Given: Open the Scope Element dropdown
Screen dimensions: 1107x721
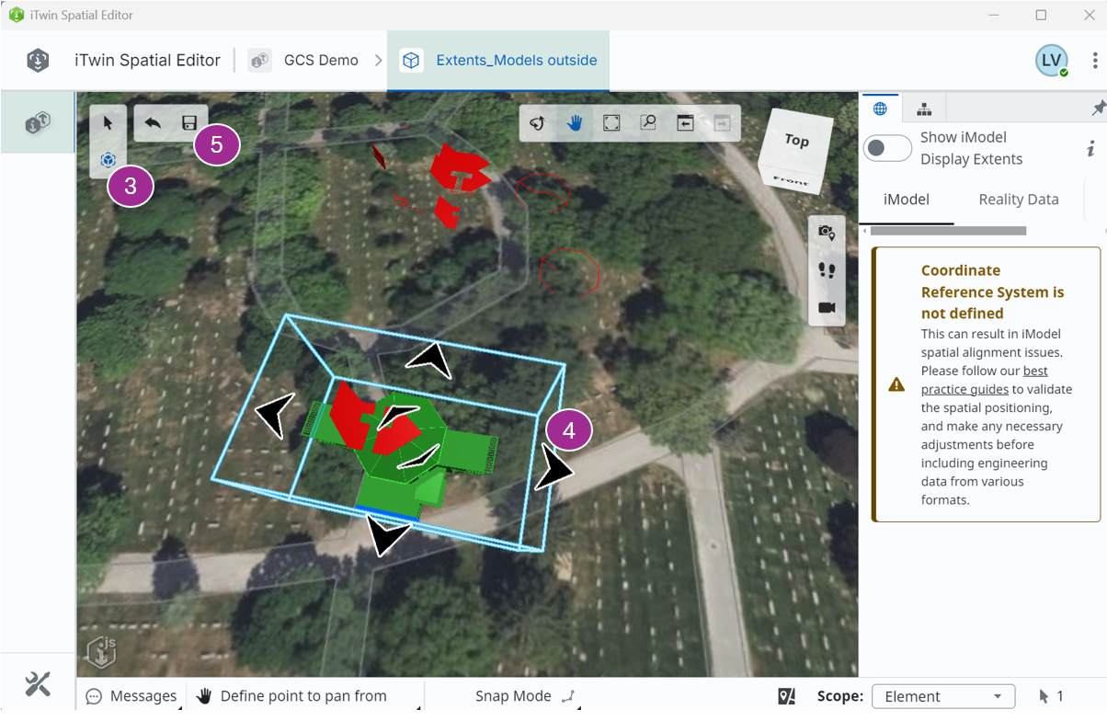Looking at the screenshot, I should point(943,696).
